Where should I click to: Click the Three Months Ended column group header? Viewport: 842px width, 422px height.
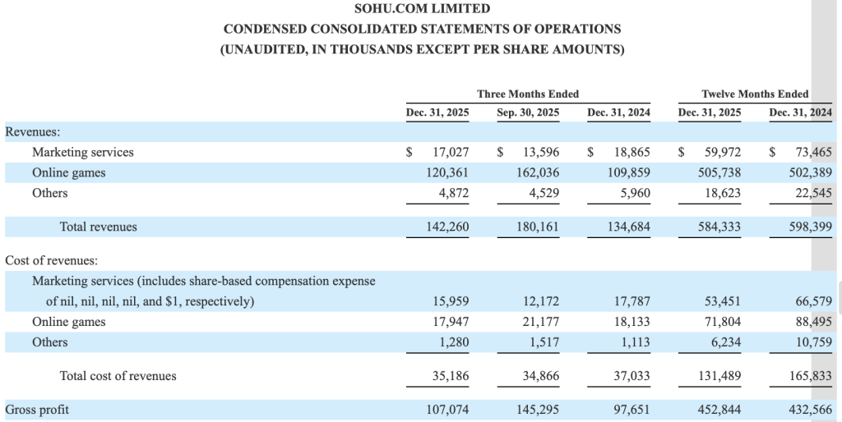click(528, 94)
